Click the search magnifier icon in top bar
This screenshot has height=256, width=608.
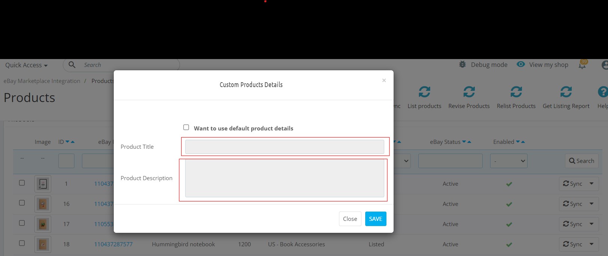point(72,65)
